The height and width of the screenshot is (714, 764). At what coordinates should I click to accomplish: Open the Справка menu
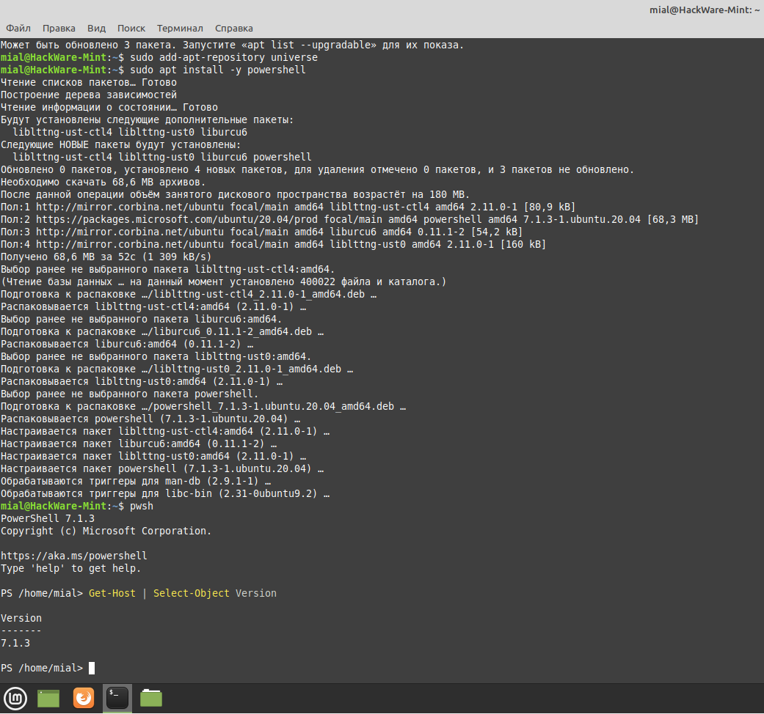234,29
